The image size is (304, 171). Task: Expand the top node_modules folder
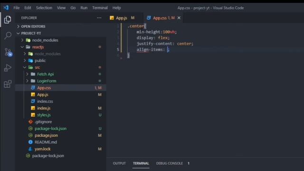coord(22,40)
